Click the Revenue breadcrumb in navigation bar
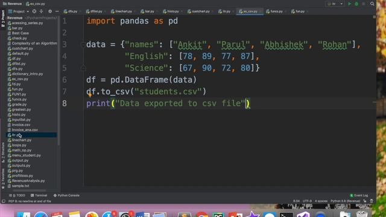The height and width of the screenshot is (217, 386). [x=12, y=4]
